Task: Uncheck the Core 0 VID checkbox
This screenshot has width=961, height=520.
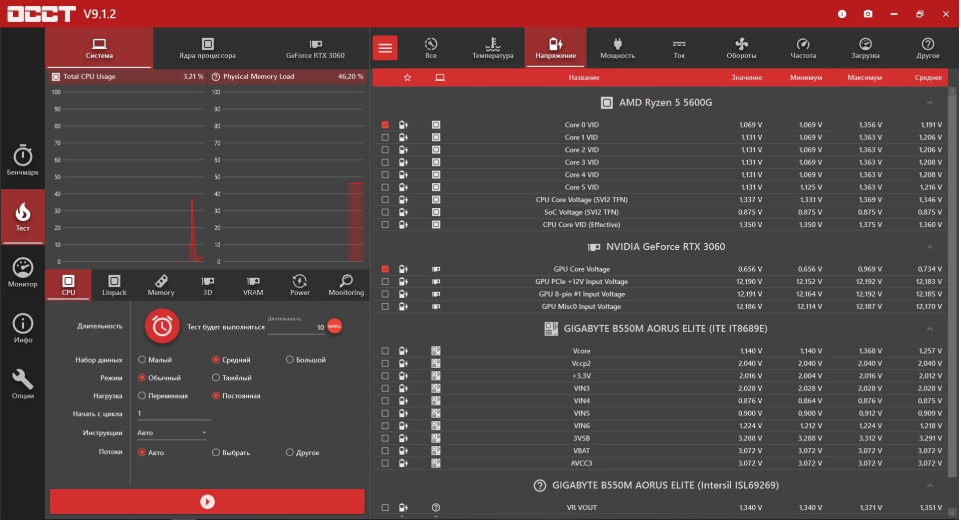Action: click(385, 125)
